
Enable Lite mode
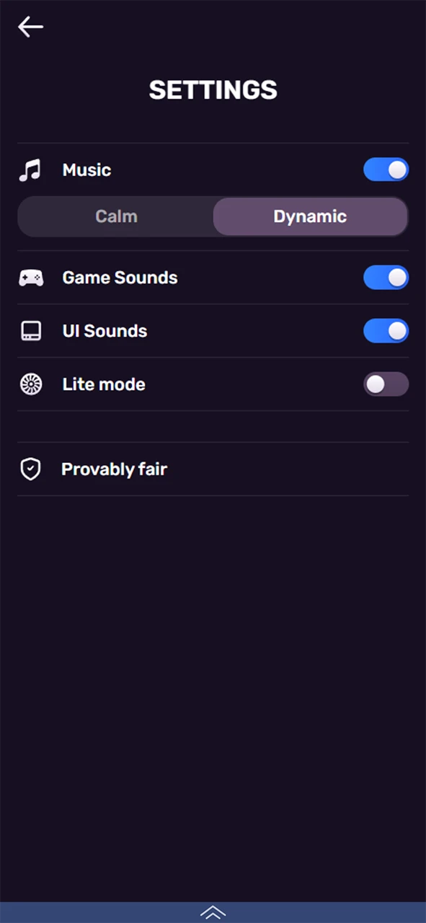pos(386,384)
